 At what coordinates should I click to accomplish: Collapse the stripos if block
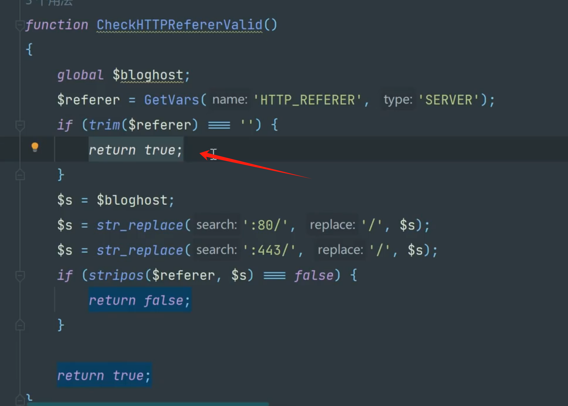click(x=20, y=276)
